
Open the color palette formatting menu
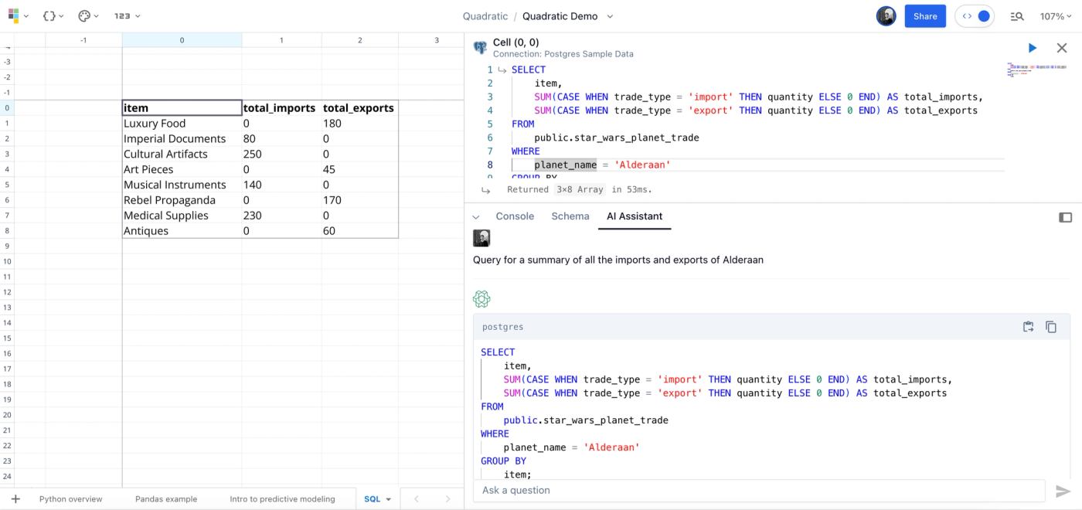[x=89, y=15]
